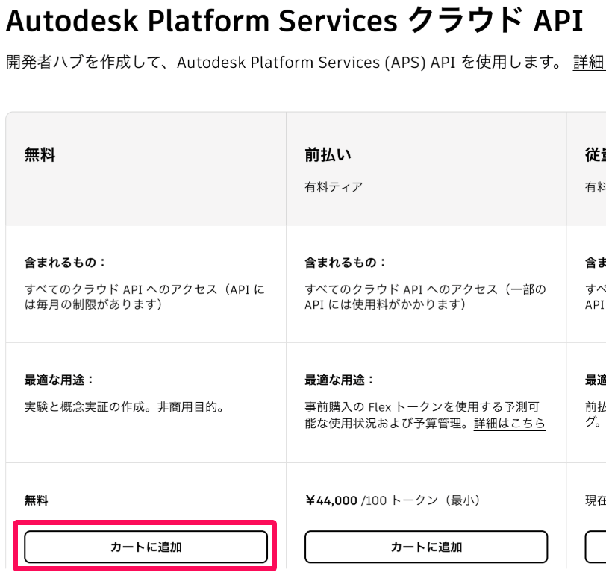The height and width of the screenshot is (587, 606).
Task: Click 最適な用途 heading in the free column
Action: (x=59, y=380)
